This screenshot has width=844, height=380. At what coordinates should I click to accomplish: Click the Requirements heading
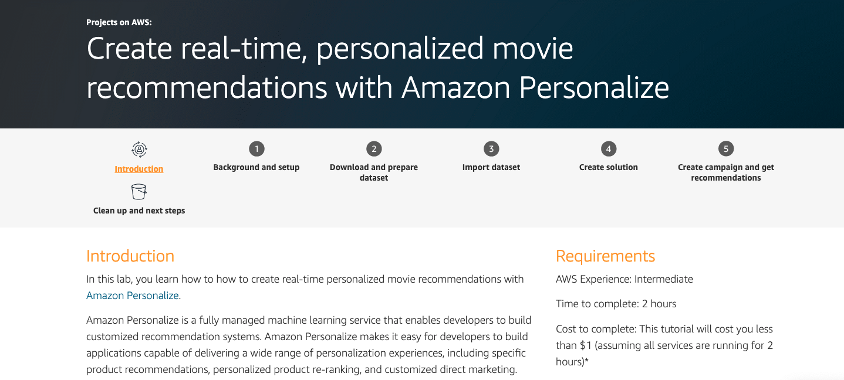click(605, 256)
